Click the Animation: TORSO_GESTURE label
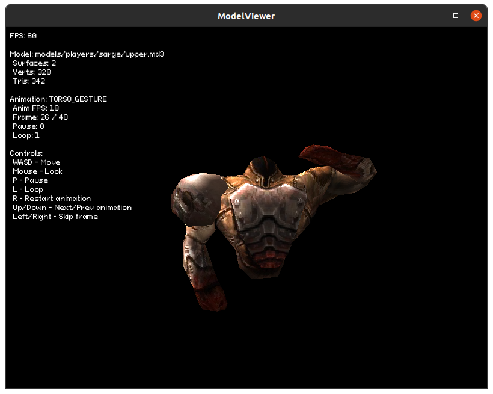 click(x=58, y=99)
